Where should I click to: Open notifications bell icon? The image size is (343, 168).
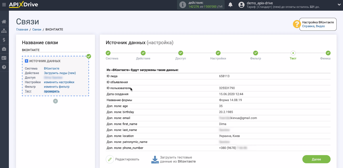231,5
